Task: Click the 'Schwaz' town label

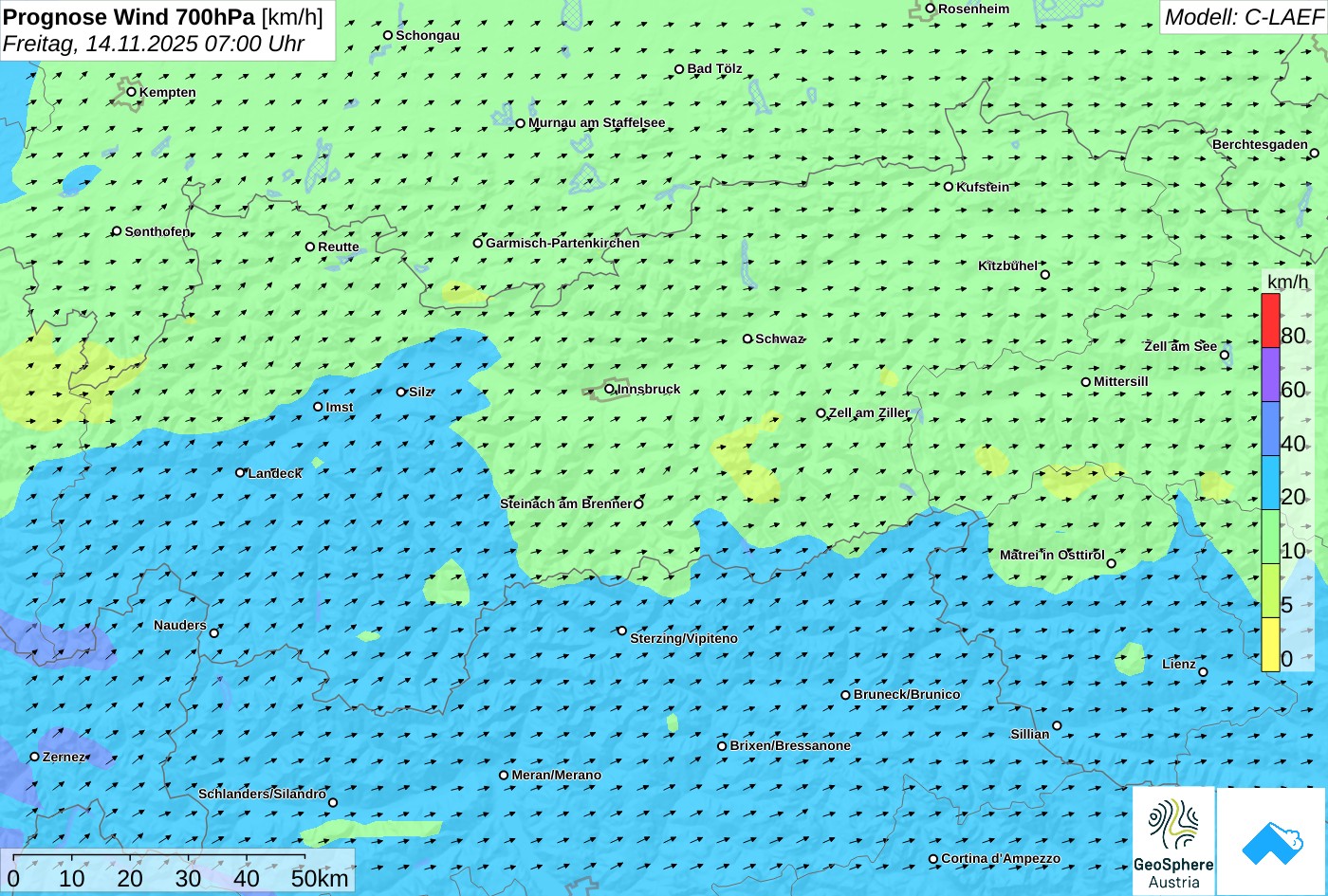Action: click(780, 338)
